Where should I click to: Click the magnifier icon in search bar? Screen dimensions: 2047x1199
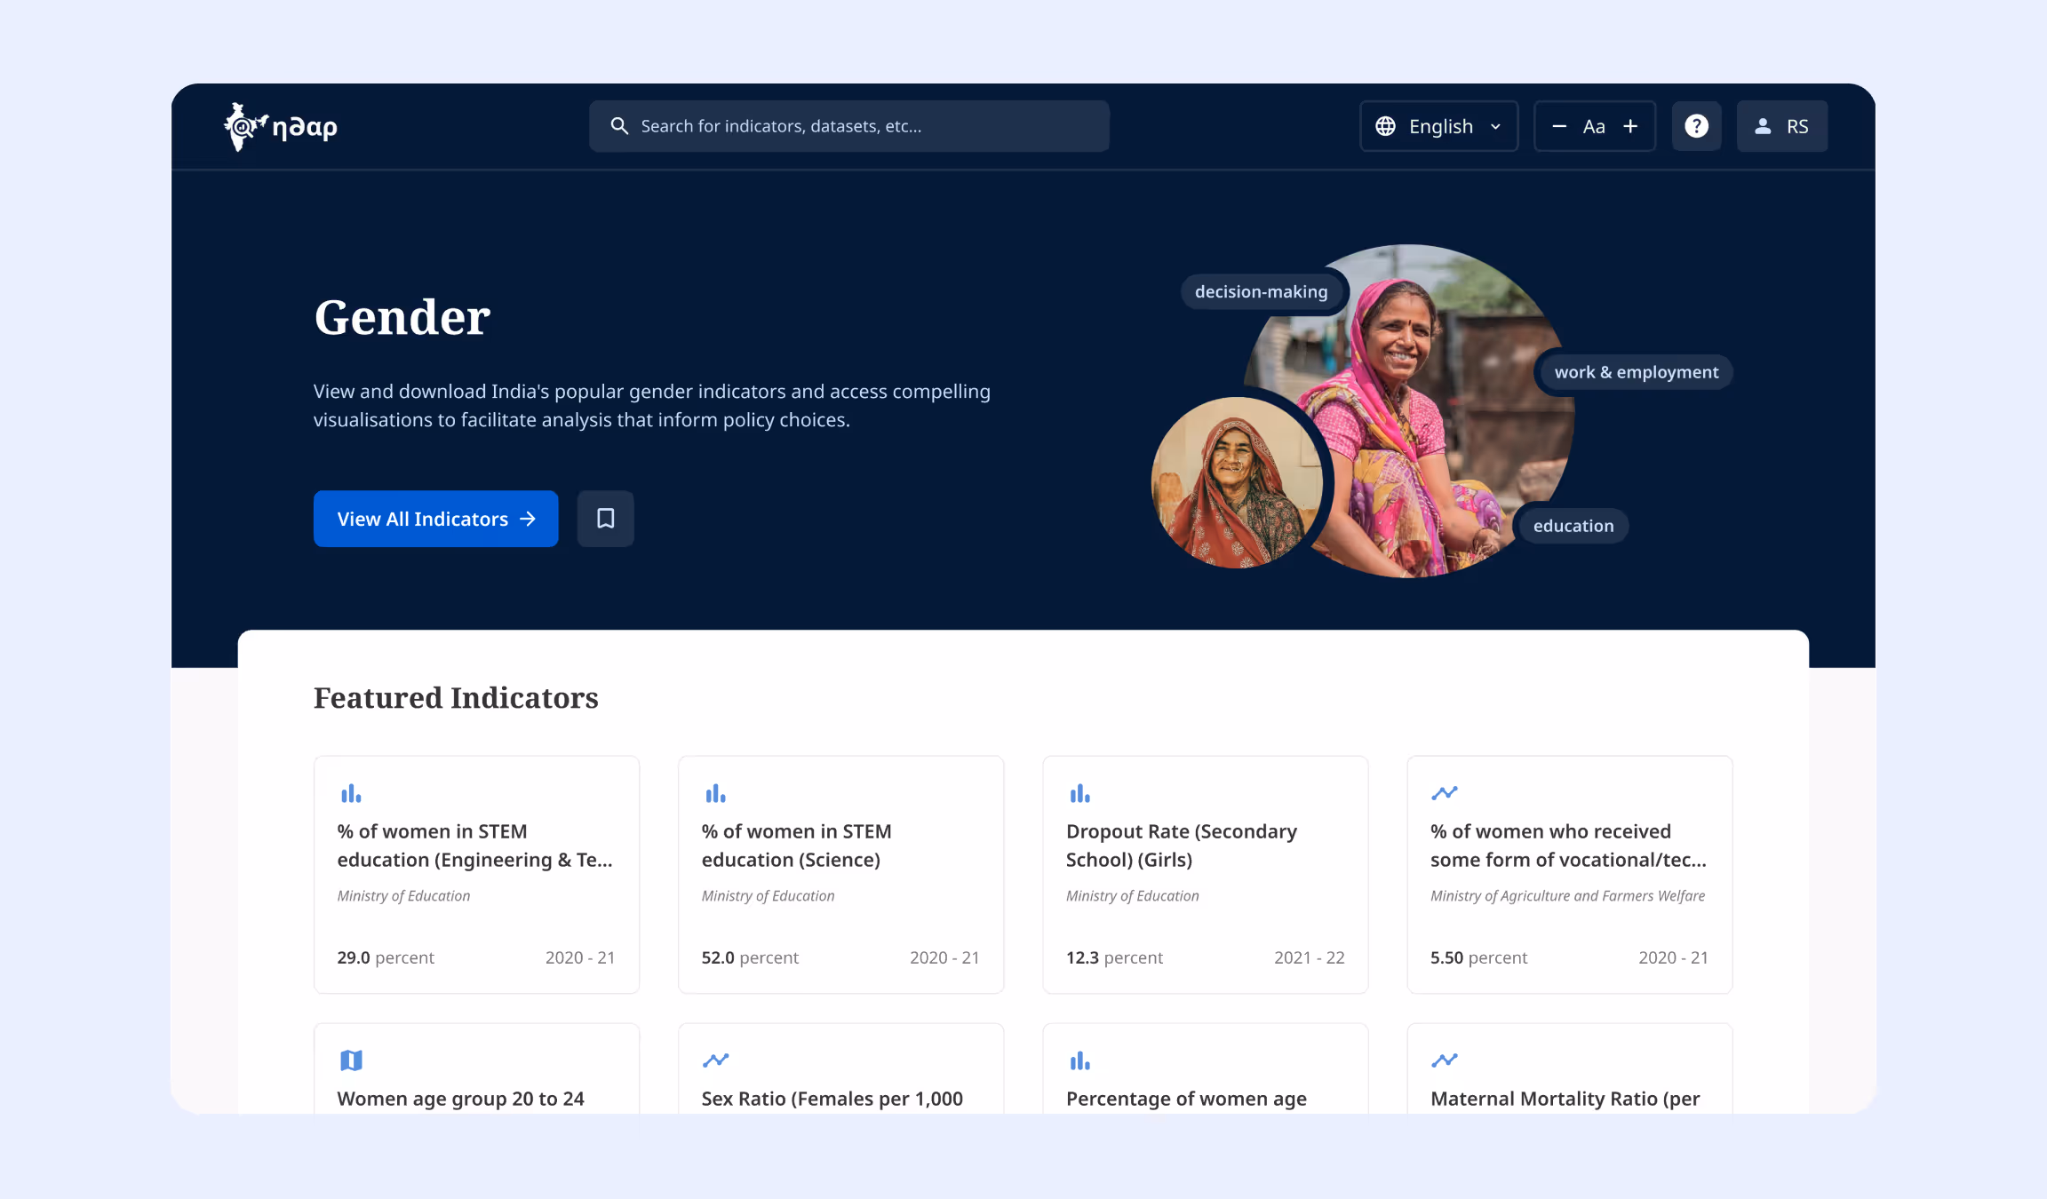pyautogui.click(x=619, y=126)
